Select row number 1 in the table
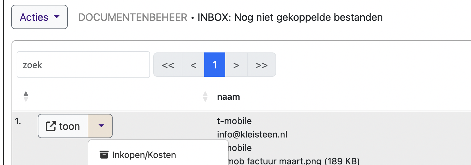471x165 pixels. click(x=18, y=122)
